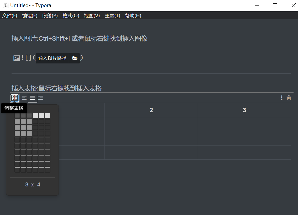Click the 4 row count in size picker
This screenshot has height=215, width=298.
[39, 185]
